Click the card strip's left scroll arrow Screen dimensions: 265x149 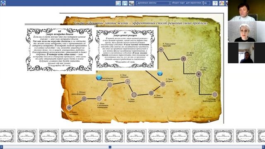(x=1, y=147)
